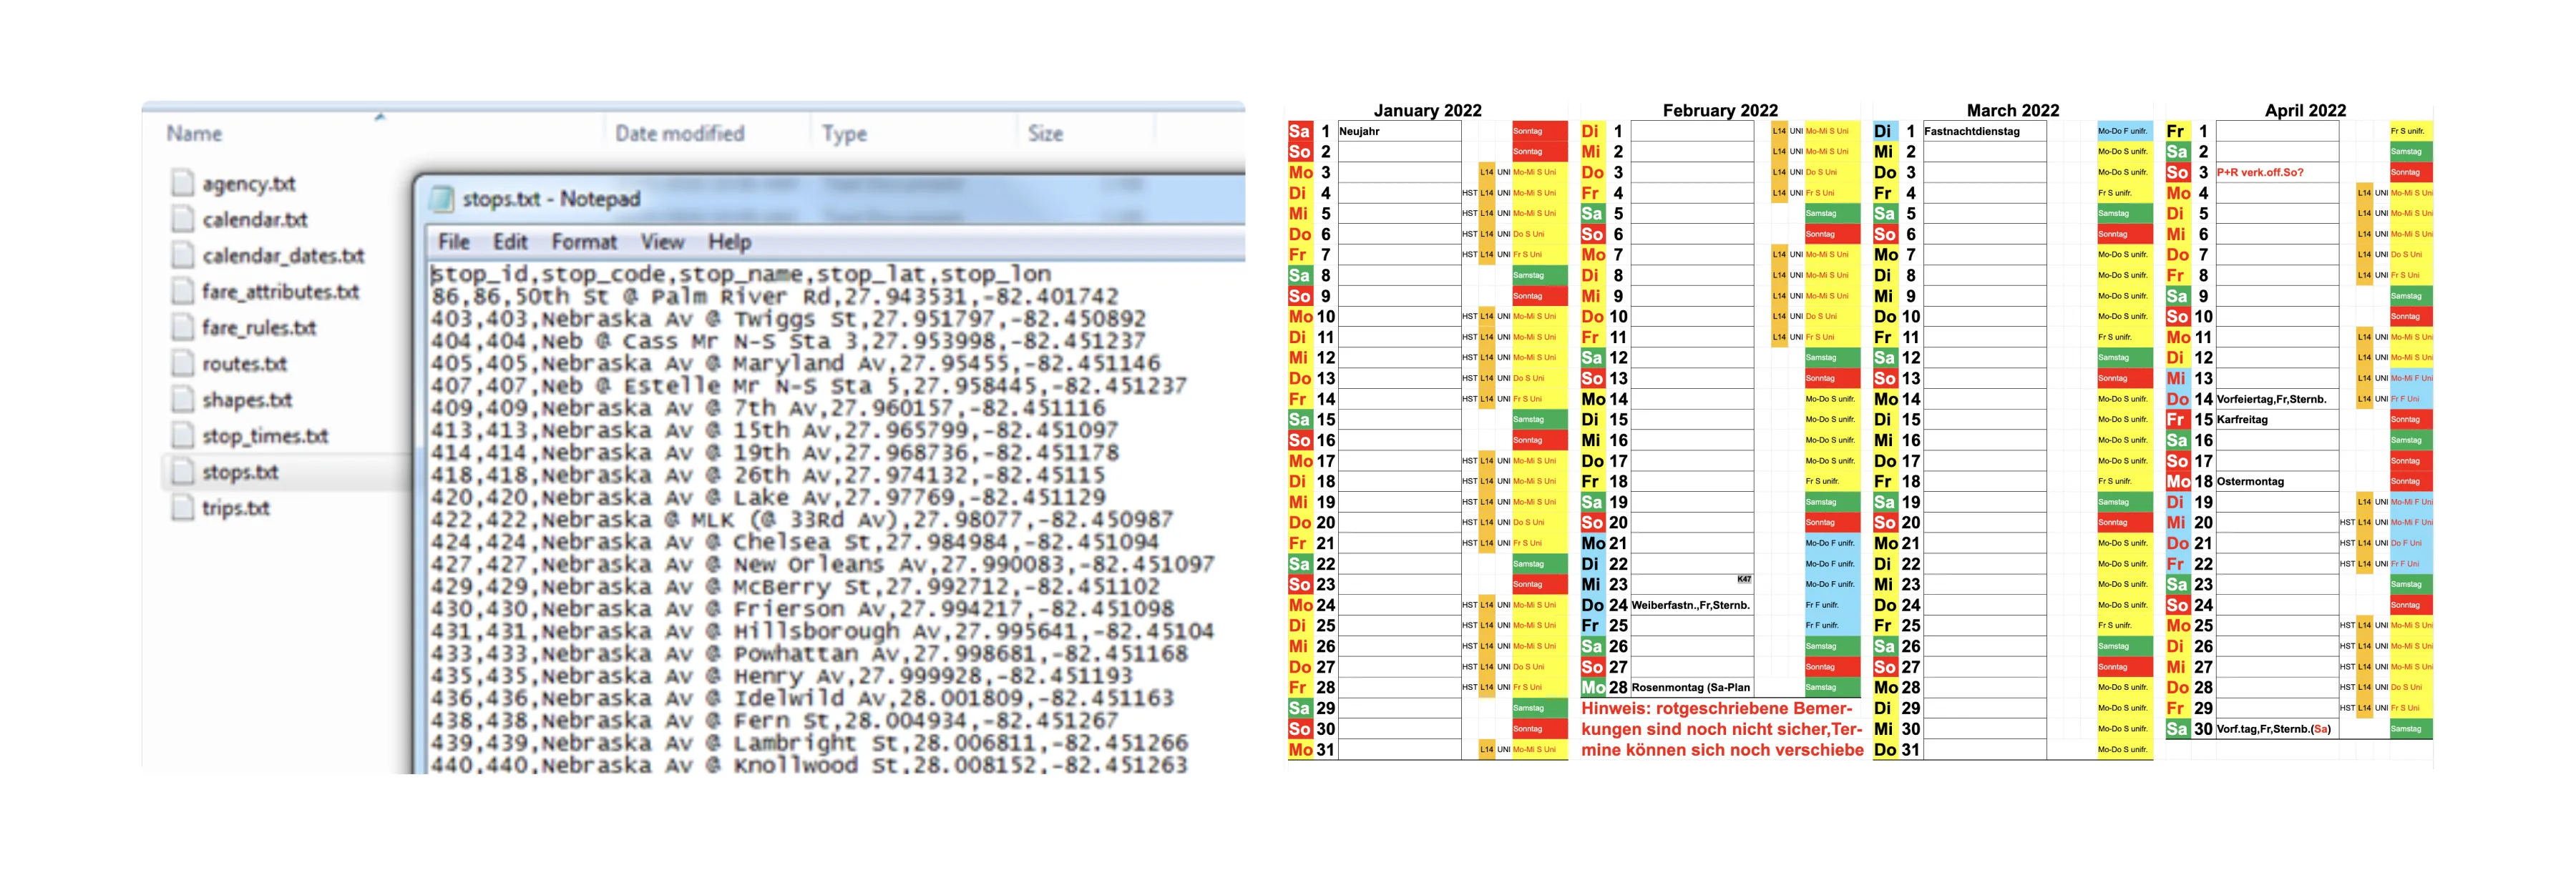Click the April 2022 calendar heading
The image size is (2576, 875).
[x=2305, y=110]
